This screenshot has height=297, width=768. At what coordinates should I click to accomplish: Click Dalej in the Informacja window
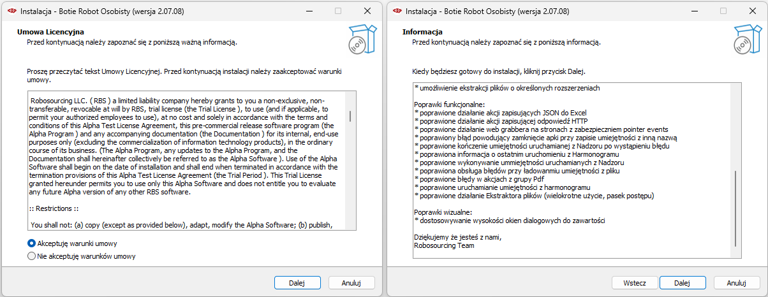pyautogui.click(x=682, y=282)
